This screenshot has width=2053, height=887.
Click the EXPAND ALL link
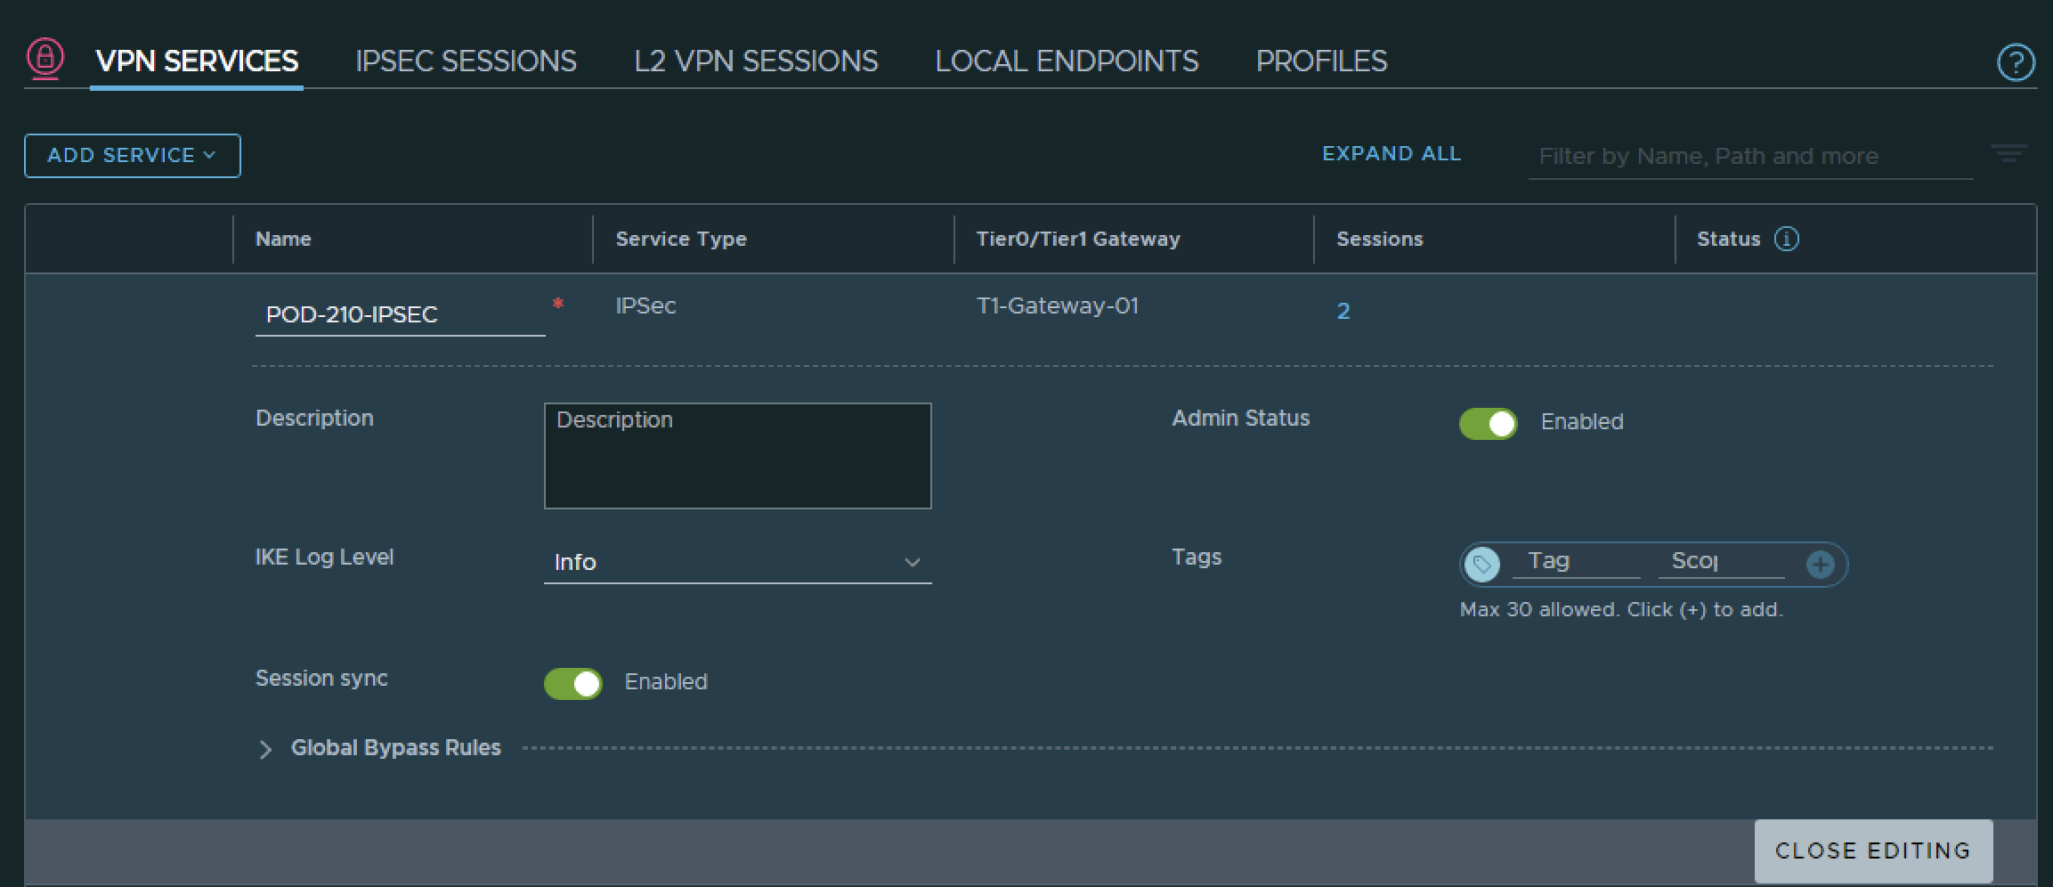pyautogui.click(x=1392, y=154)
